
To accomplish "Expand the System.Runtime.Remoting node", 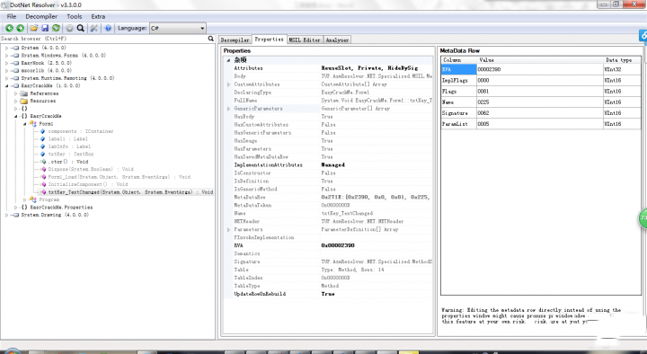I will tap(6, 78).
